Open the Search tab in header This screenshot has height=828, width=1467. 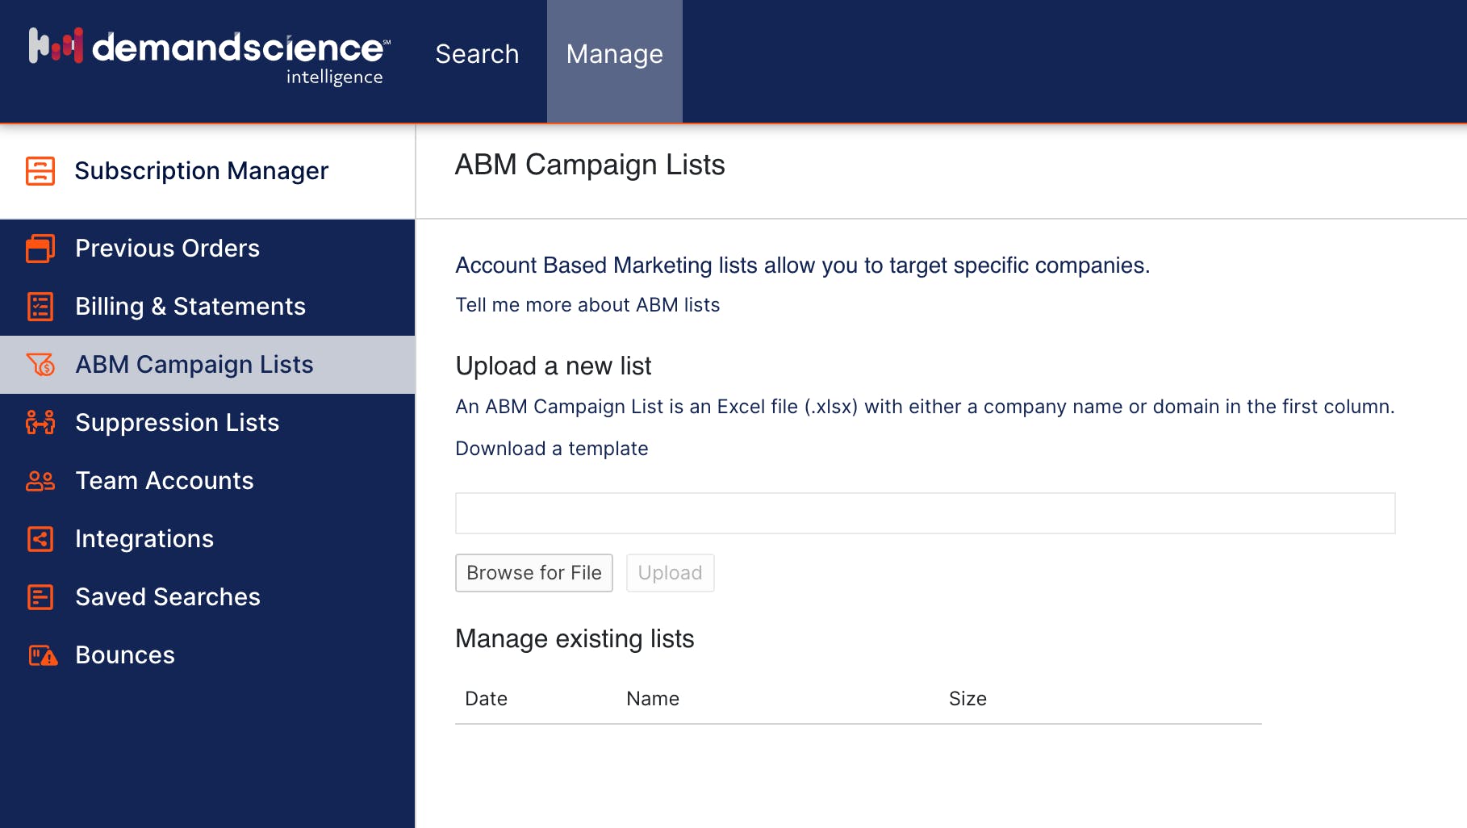click(477, 54)
